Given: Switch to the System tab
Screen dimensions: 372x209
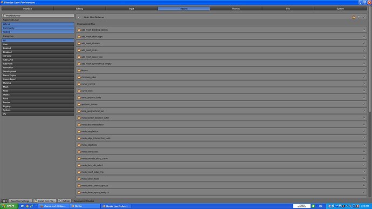Looking at the screenshot, I should [340, 9].
